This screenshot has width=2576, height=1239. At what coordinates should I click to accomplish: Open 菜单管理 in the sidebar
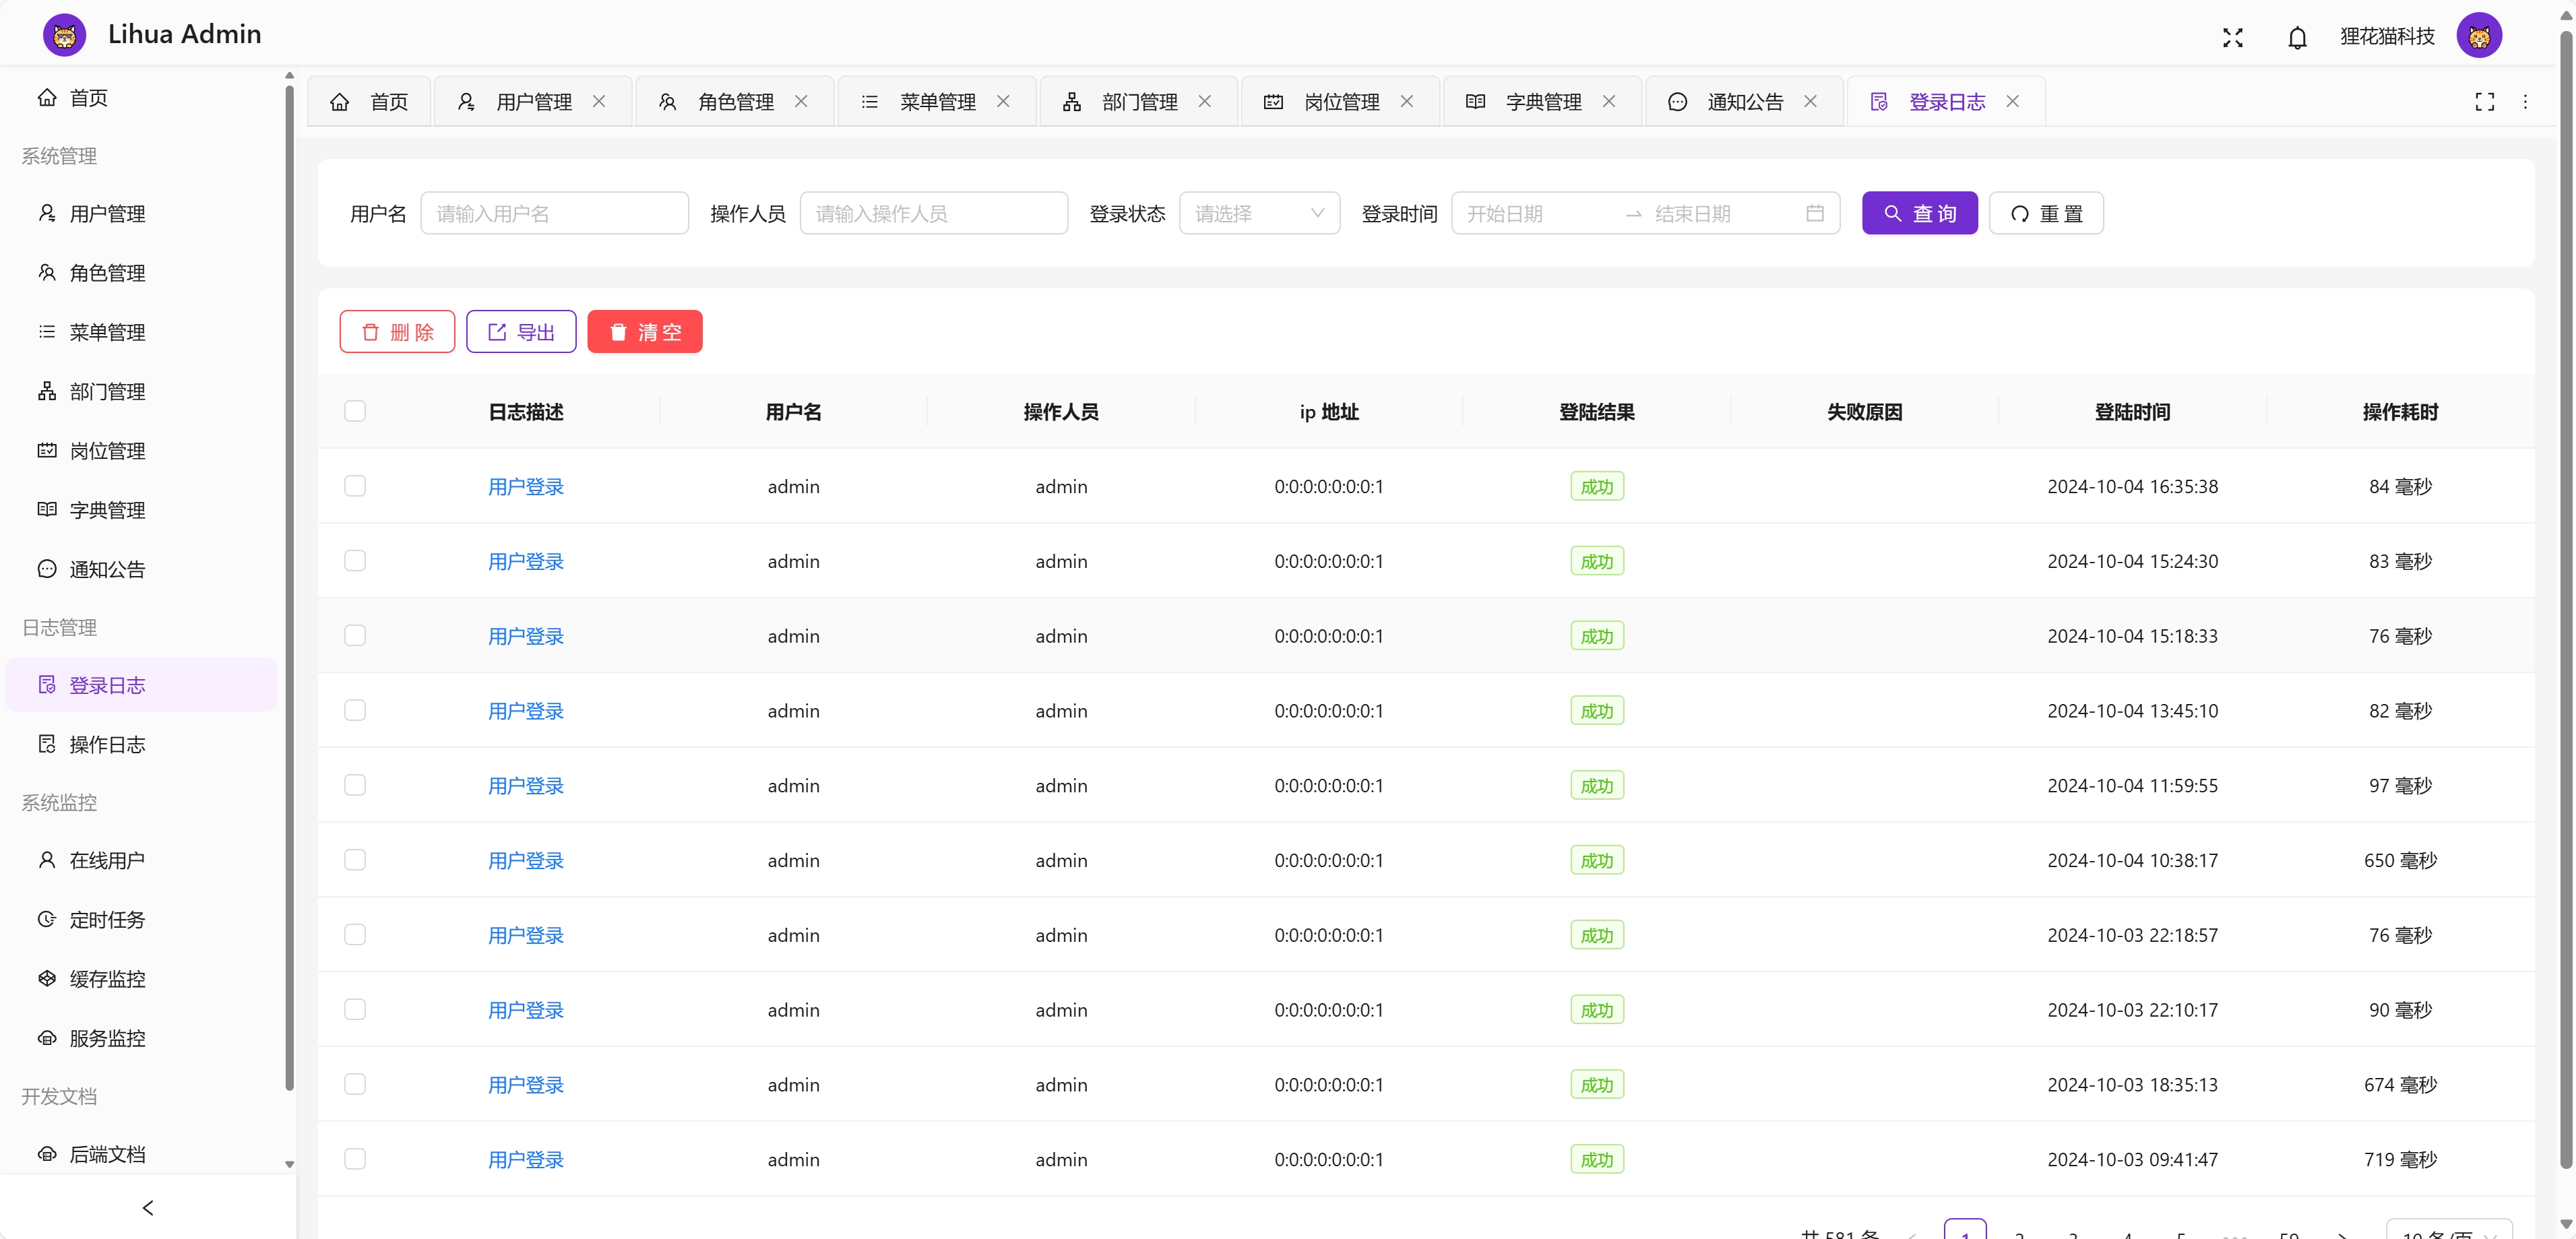[142, 332]
